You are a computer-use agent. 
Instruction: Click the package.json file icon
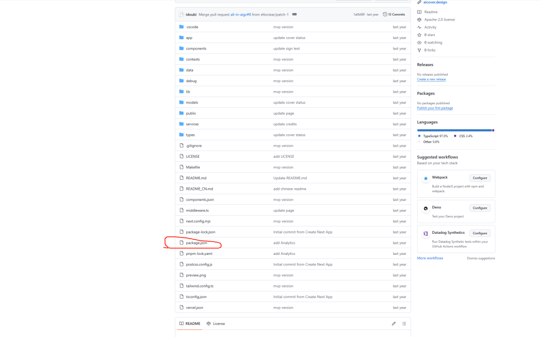pos(181,243)
